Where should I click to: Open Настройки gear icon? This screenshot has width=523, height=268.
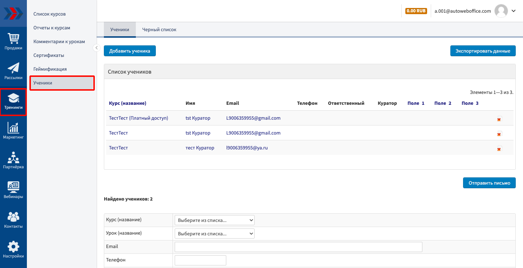13,249
